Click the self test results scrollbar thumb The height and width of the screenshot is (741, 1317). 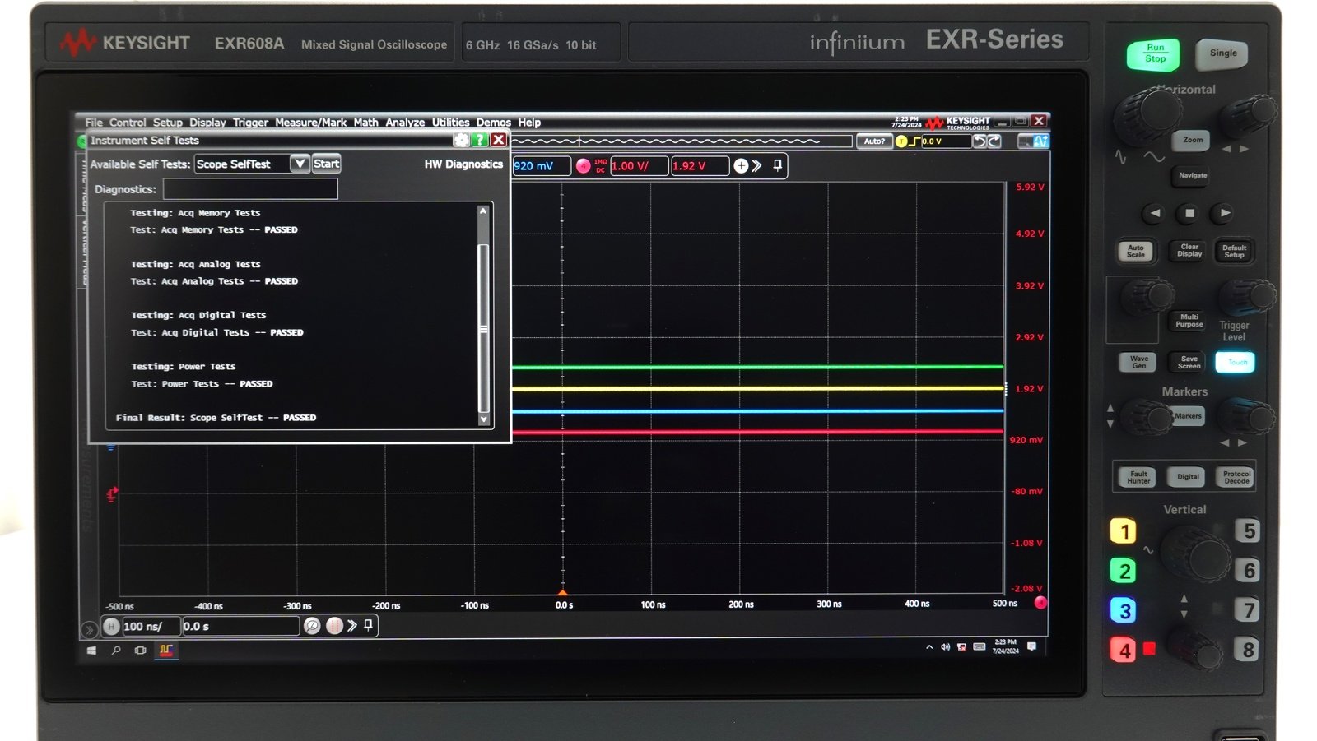(483, 328)
